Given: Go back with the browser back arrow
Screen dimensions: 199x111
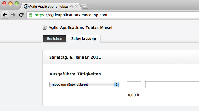Looking at the screenshot, I should pos(5,15).
